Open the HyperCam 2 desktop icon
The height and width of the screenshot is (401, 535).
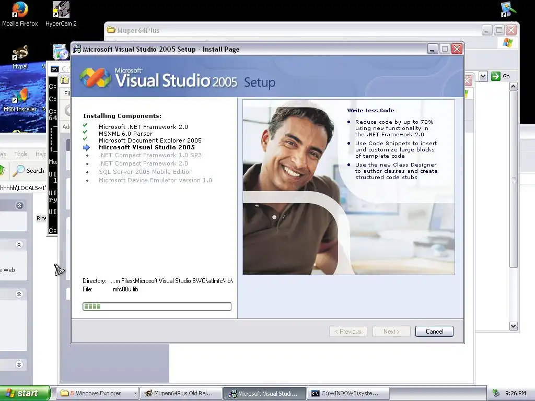pyautogui.click(x=61, y=14)
